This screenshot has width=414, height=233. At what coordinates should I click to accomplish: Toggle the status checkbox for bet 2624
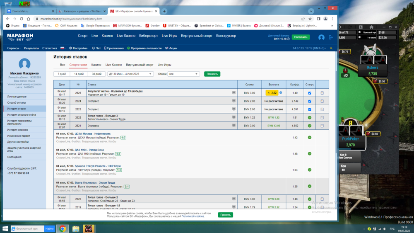tap(310, 101)
